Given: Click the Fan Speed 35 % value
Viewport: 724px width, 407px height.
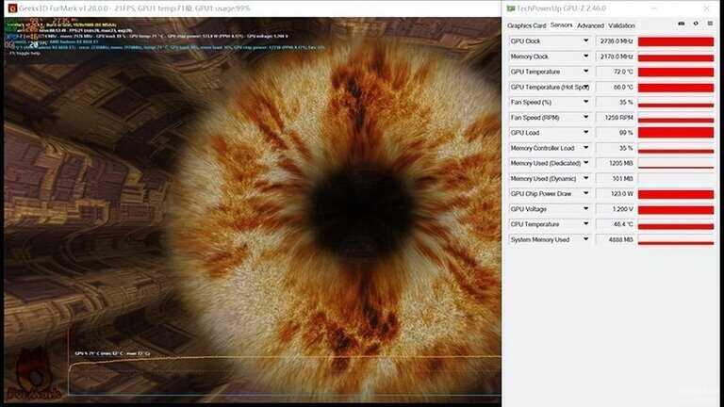Looking at the screenshot, I should coord(616,102).
